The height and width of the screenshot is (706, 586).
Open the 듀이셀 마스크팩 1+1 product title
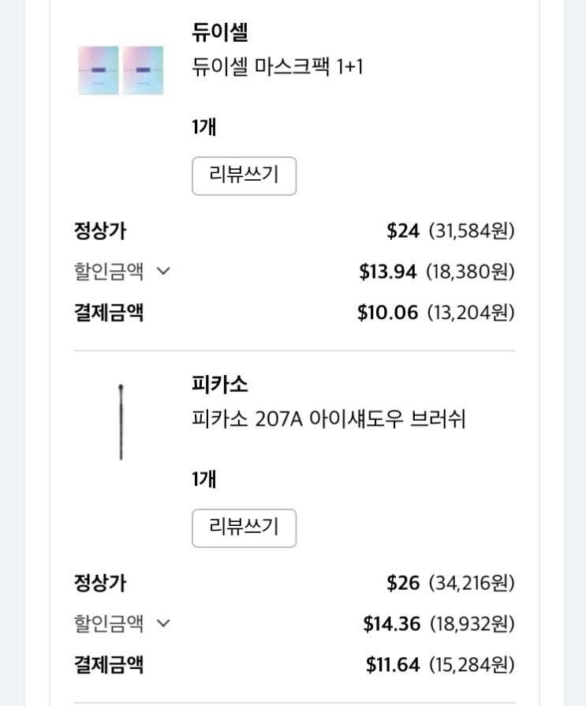(278, 66)
